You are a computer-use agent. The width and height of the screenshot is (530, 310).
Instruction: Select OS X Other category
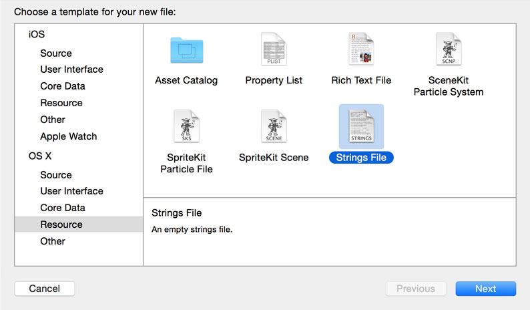(x=52, y=241)
